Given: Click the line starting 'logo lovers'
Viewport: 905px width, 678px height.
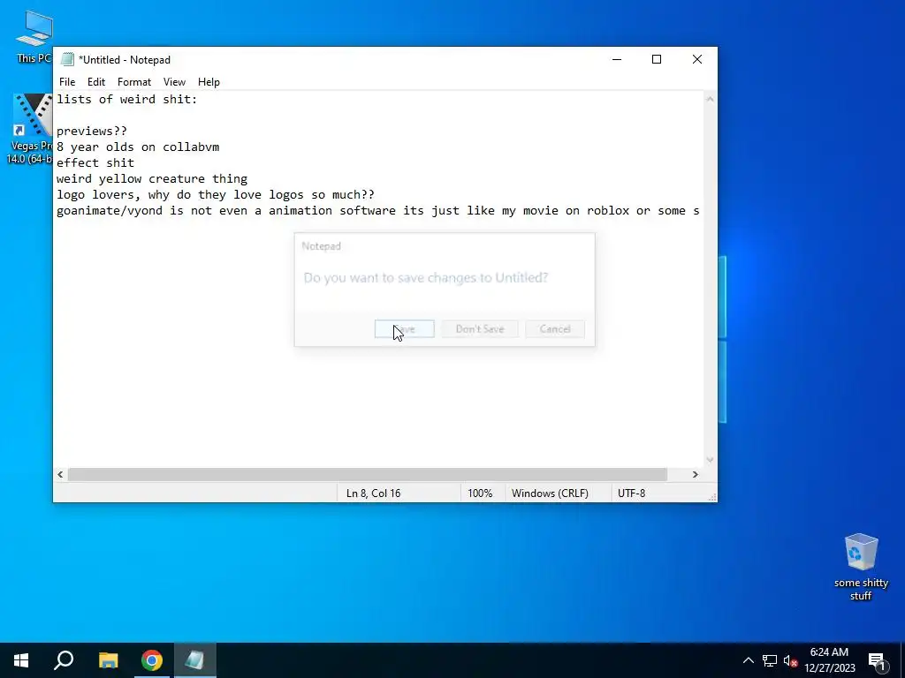Looking at the screenshot, I should tap(216, 195).
